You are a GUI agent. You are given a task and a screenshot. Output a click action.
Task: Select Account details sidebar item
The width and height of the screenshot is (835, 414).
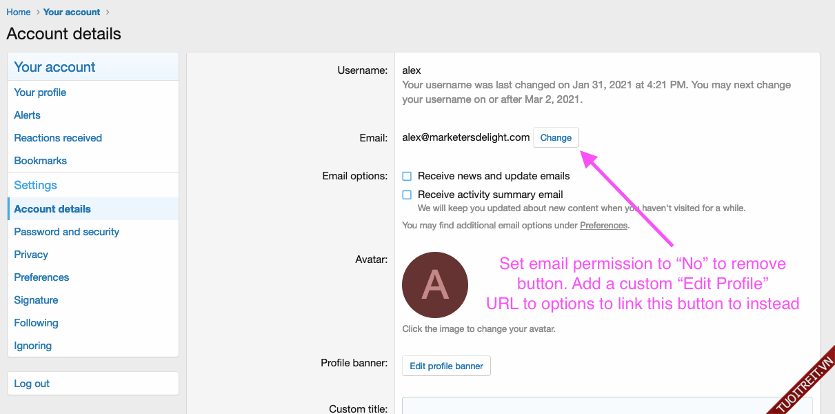52,209
